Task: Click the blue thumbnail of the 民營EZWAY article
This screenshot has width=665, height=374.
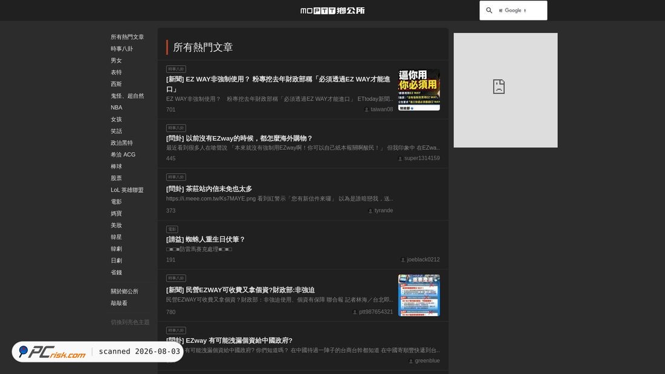Action: [419, 295]
